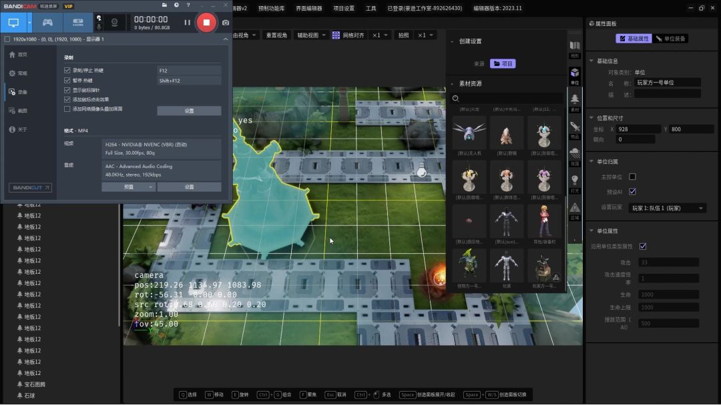This screenshot has width=721, height=405.
Task: Select HDMI device recording mode
Action: (x=77, y=23)
